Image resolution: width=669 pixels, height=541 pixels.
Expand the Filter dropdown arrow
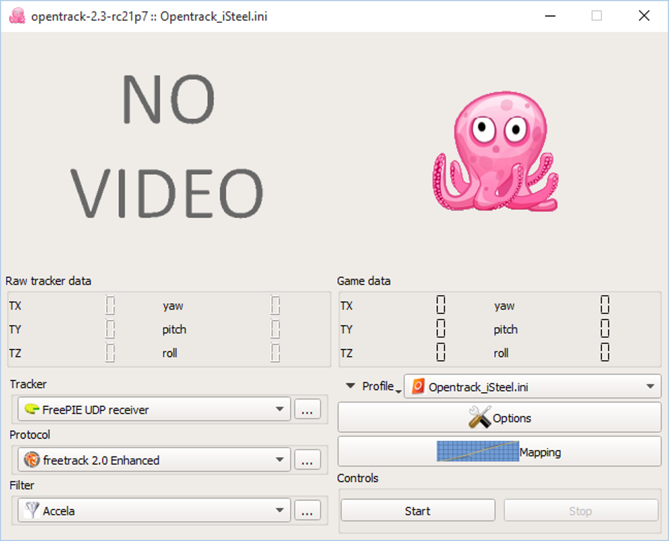pyautogui.click(x=279, y=510)
